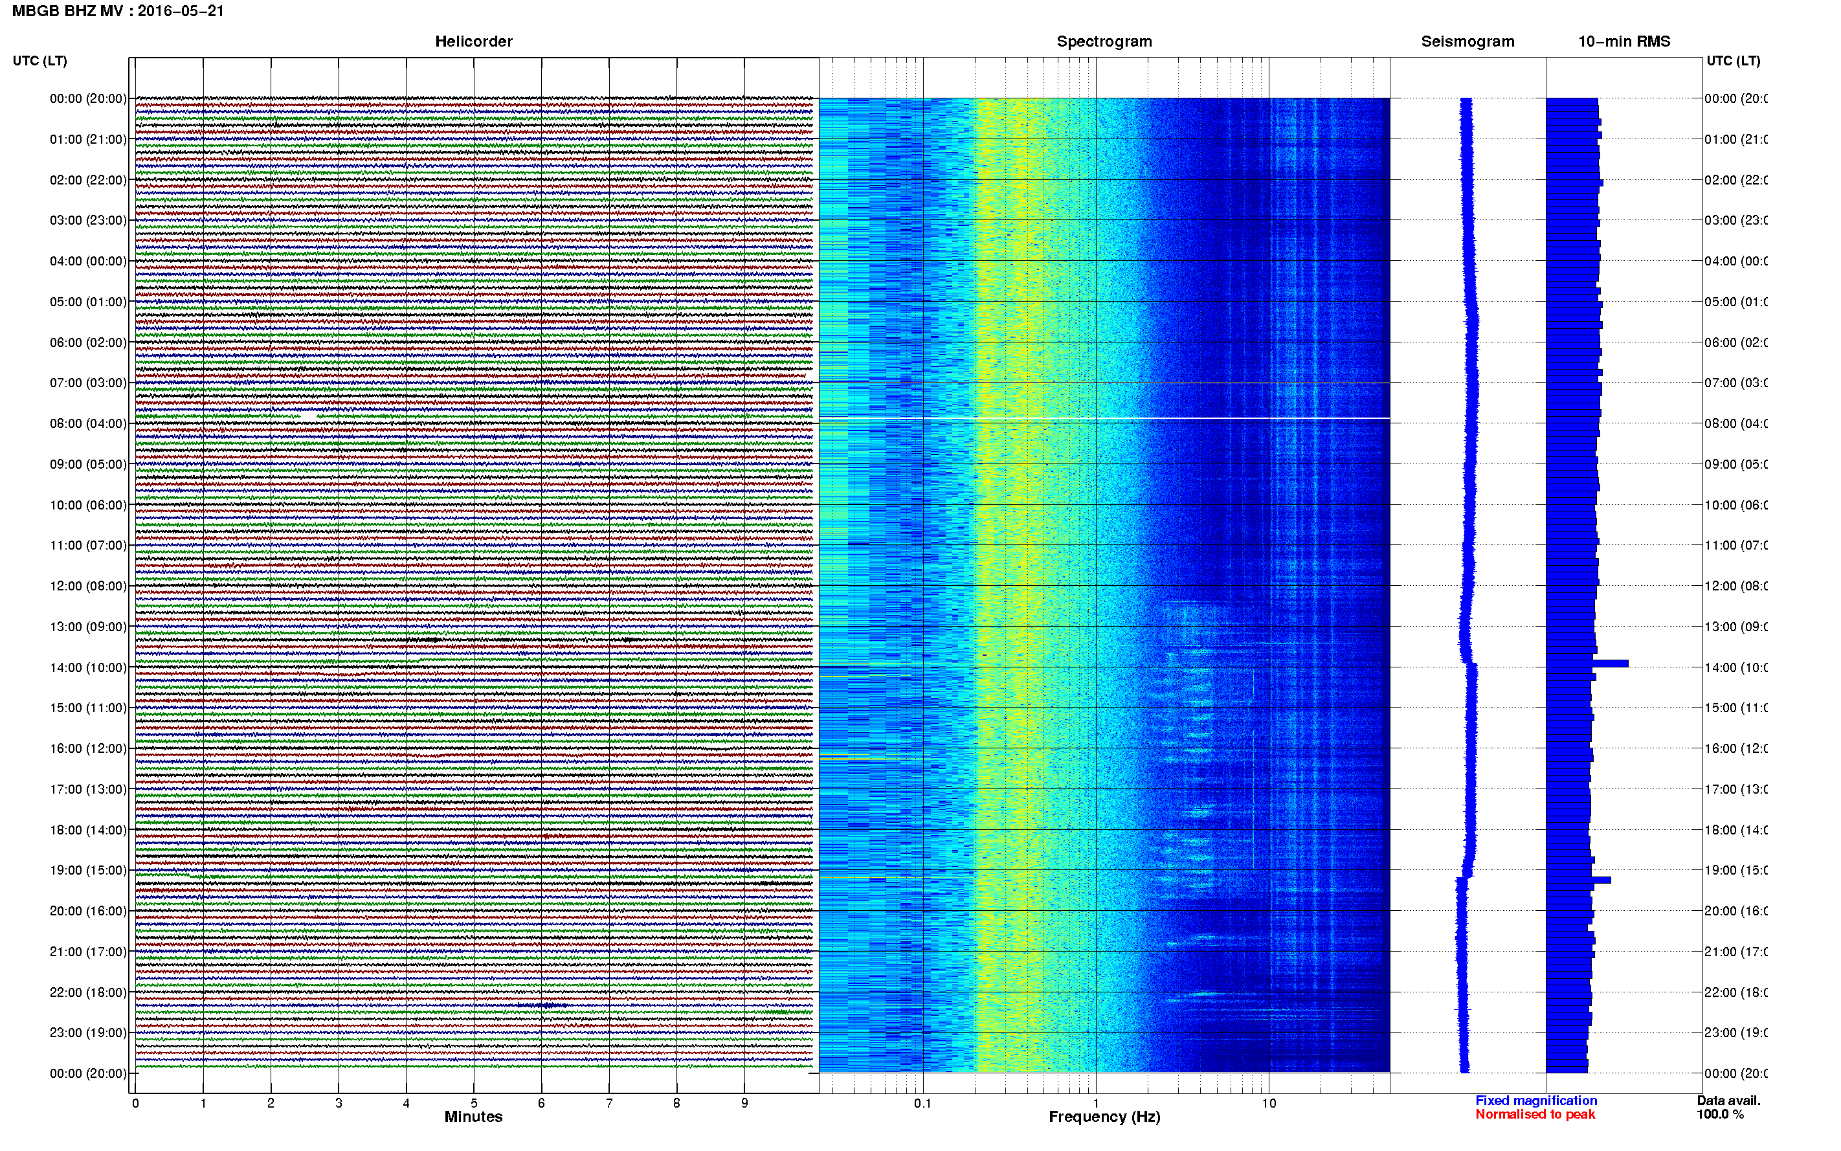
Task: Pick left axis label '06:00 (02:00)'
Action: tap(88, 342)
